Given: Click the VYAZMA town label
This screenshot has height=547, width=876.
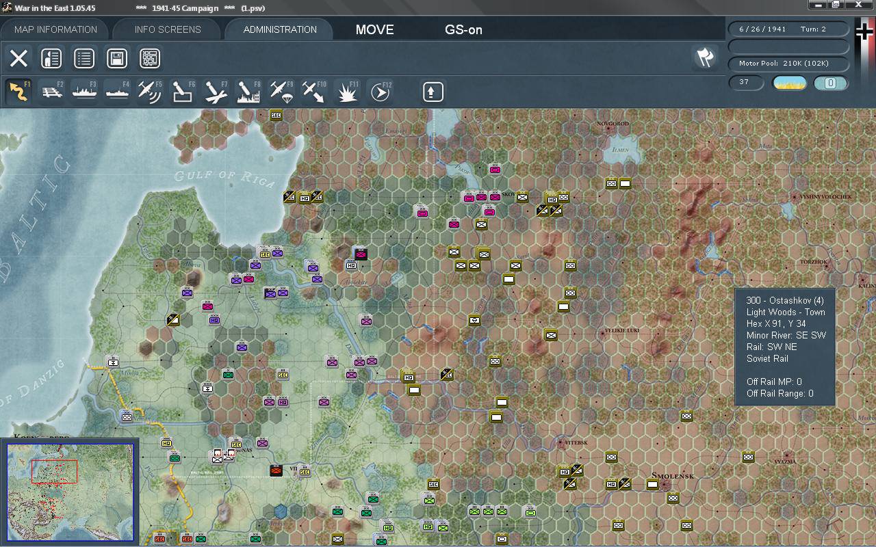Looking at the screenshot, I should [786, 462].
